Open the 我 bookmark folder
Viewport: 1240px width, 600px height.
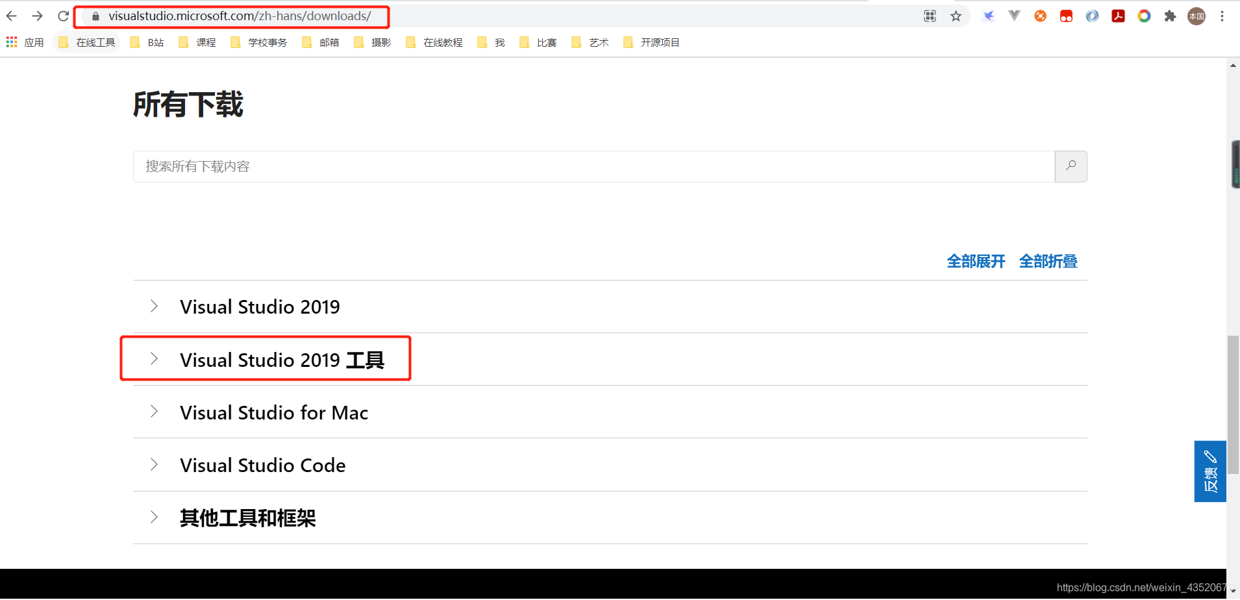coord(491,42)
